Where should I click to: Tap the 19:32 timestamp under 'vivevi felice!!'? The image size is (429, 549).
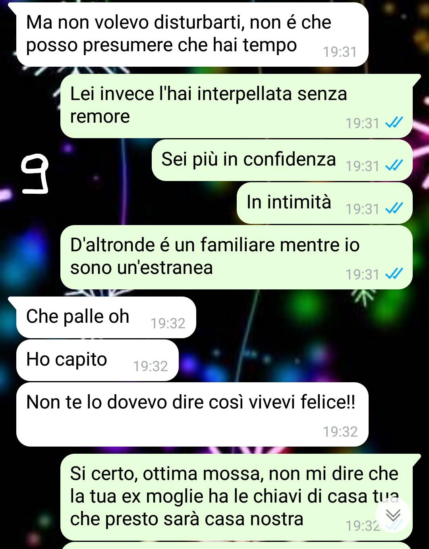point(340,431)
